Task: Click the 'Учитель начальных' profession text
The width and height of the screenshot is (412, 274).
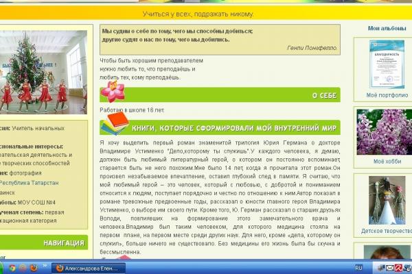Action: 38,128
